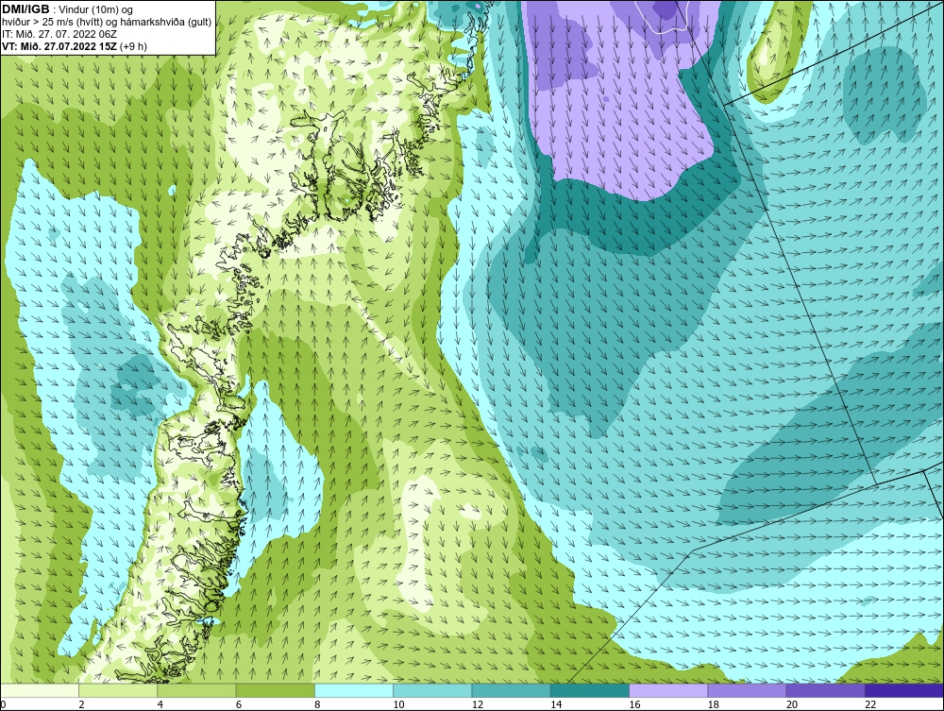Click the 8-10 m/s light cyan swatch
The width and height of the screenshot is (944, 711).
pyautogui.click(x=354, y=690)
